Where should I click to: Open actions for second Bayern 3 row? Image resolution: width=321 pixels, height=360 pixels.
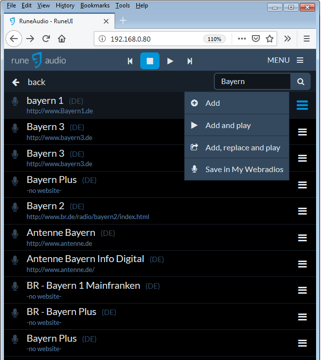click(302, 158)
